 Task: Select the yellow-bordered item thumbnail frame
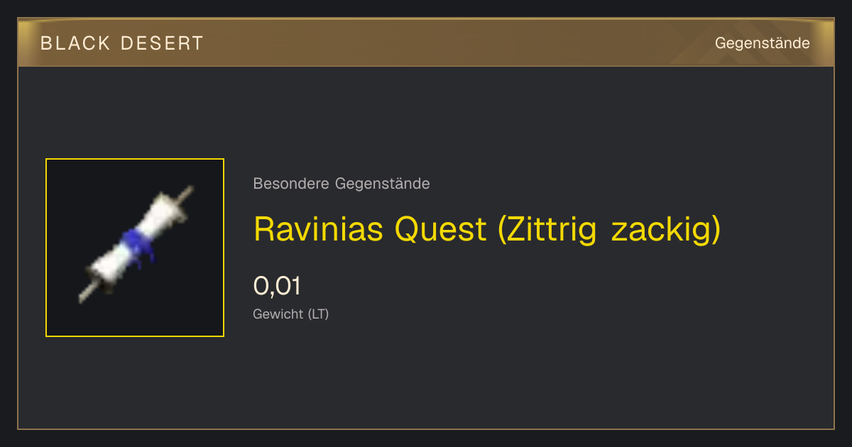[x=135, y=248]
